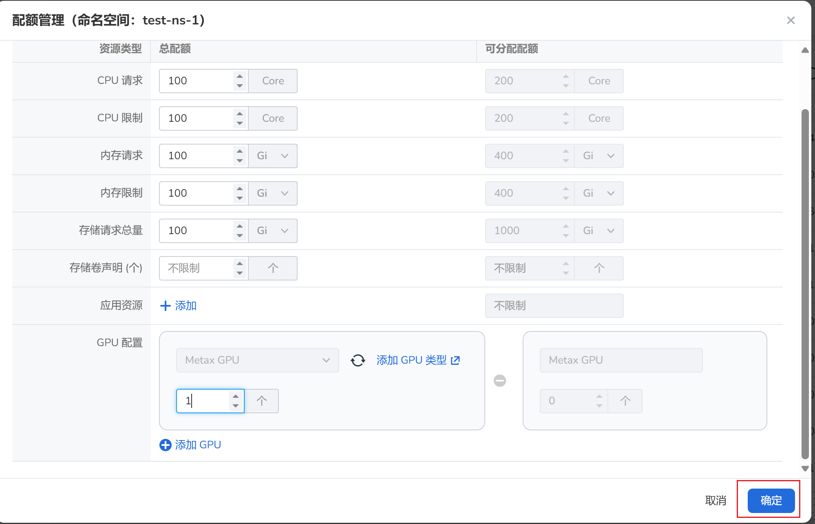Viewport: 815px width, 524px height.
Task: Open 存储请求总量 Gi unit dropdown
Action: (273, 231)
